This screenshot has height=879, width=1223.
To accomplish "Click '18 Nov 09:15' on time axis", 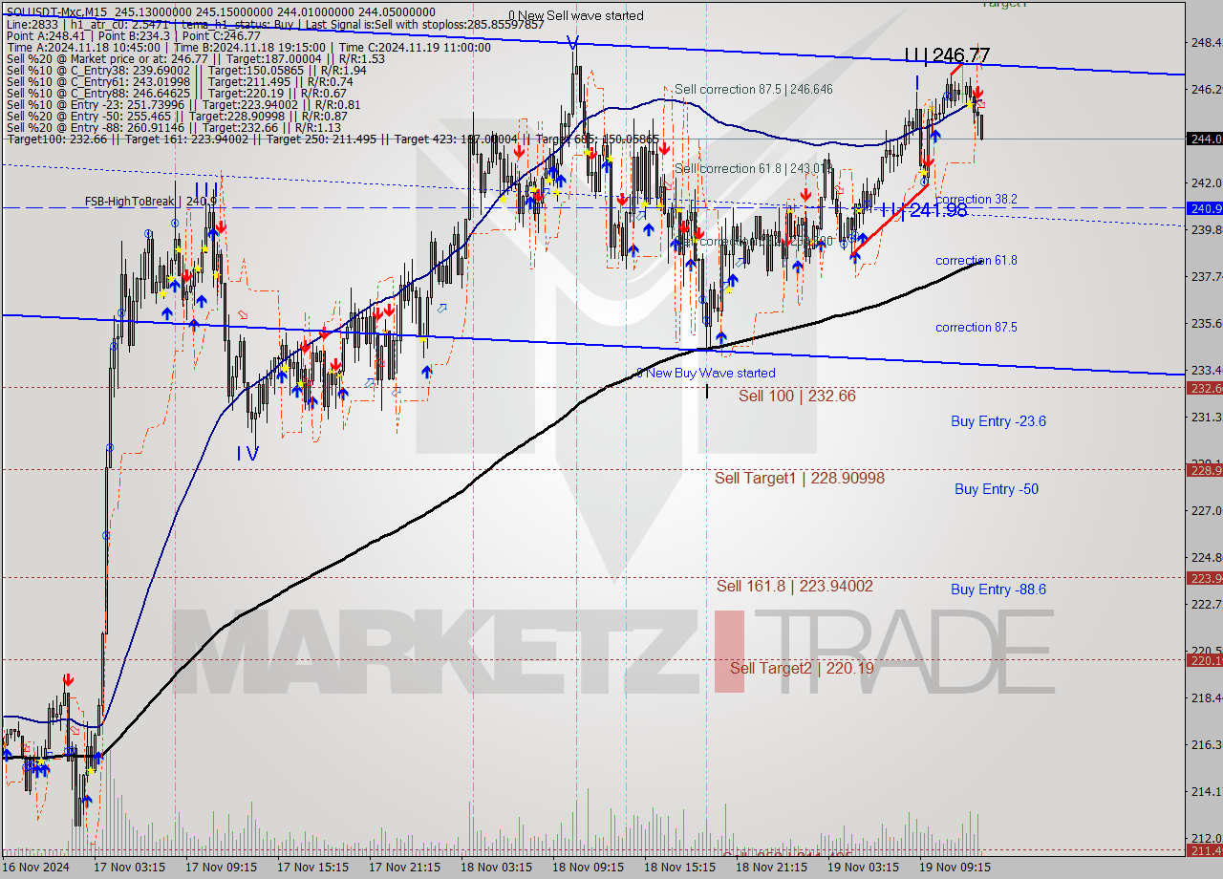I will pyautogui.click(x=588, y=868).
